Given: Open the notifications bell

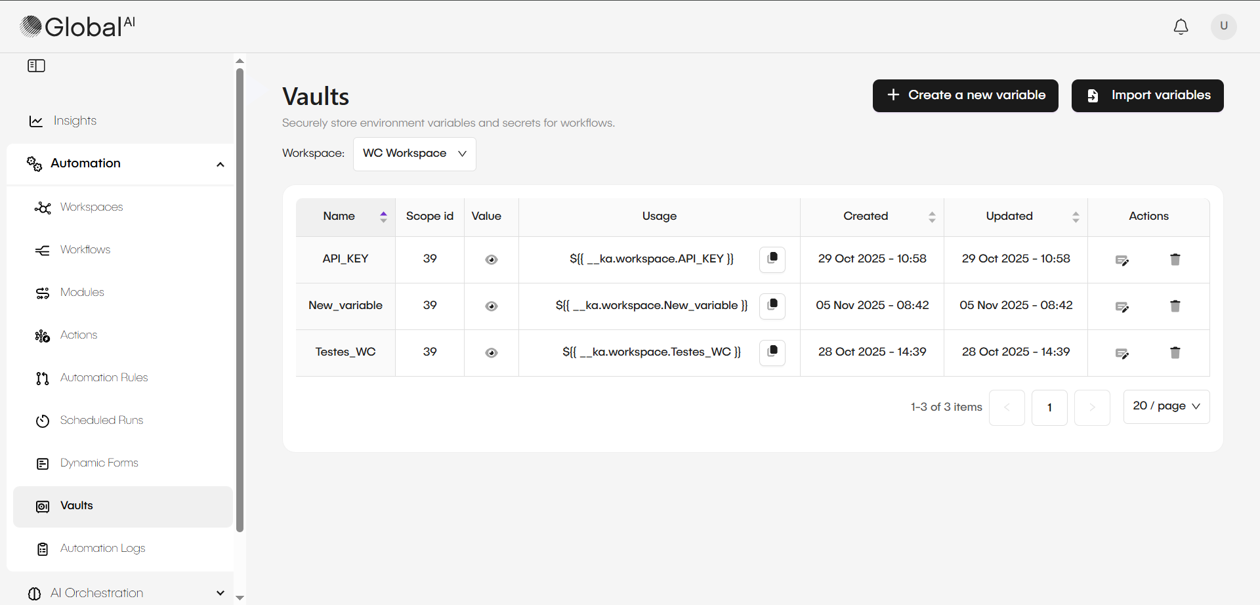Looking at the screenshot, I should [x=1181, y=27].
